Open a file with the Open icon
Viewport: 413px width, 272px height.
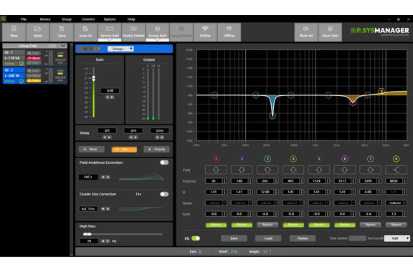click(x=38, y=31)
